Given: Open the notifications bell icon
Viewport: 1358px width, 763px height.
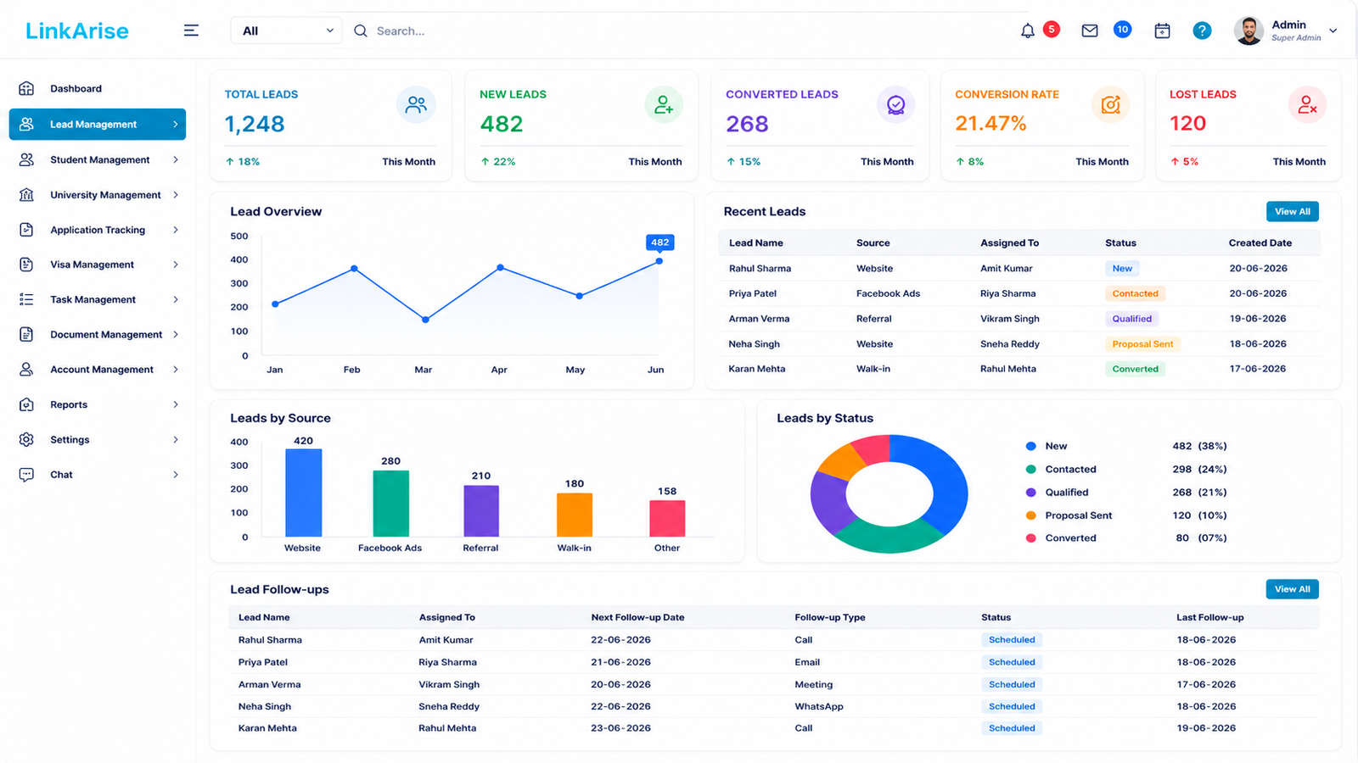Looking at the screenshot, I should [x=1028, y=31].
